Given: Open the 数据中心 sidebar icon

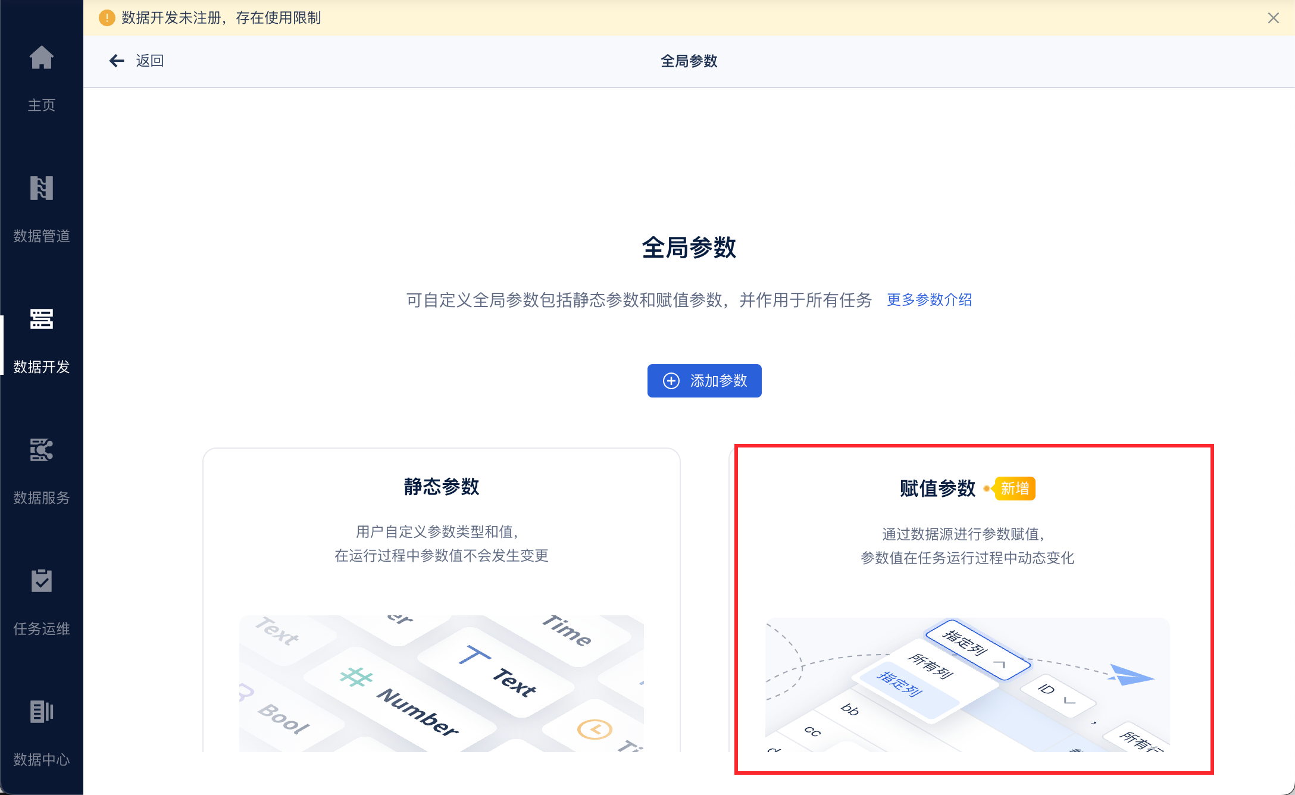Looking at the screenshot, I should pos(42,712).
